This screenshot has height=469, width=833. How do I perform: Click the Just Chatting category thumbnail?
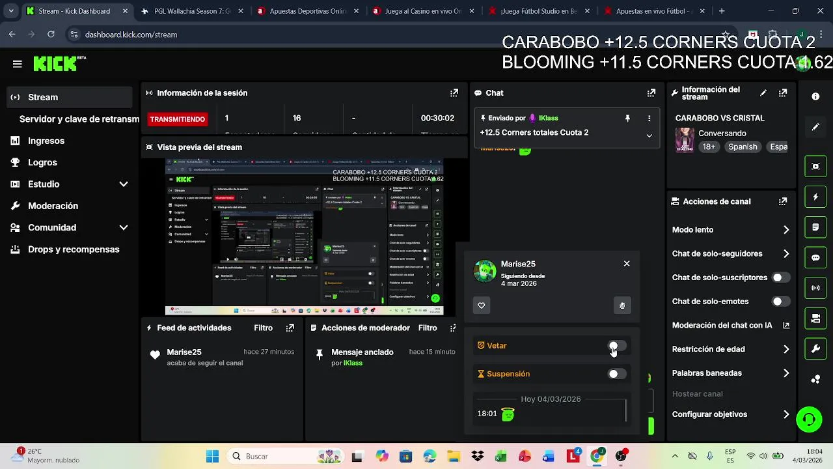pos(685,140)
